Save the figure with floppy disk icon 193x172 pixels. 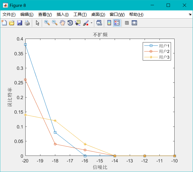(20, 23)
